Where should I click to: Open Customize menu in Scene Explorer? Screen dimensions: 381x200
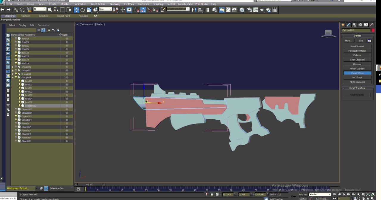[x=43, y=25]
